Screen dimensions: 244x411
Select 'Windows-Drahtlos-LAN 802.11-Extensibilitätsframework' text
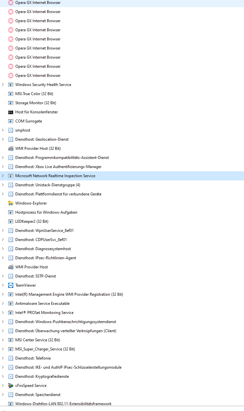(x=63, y=404)
